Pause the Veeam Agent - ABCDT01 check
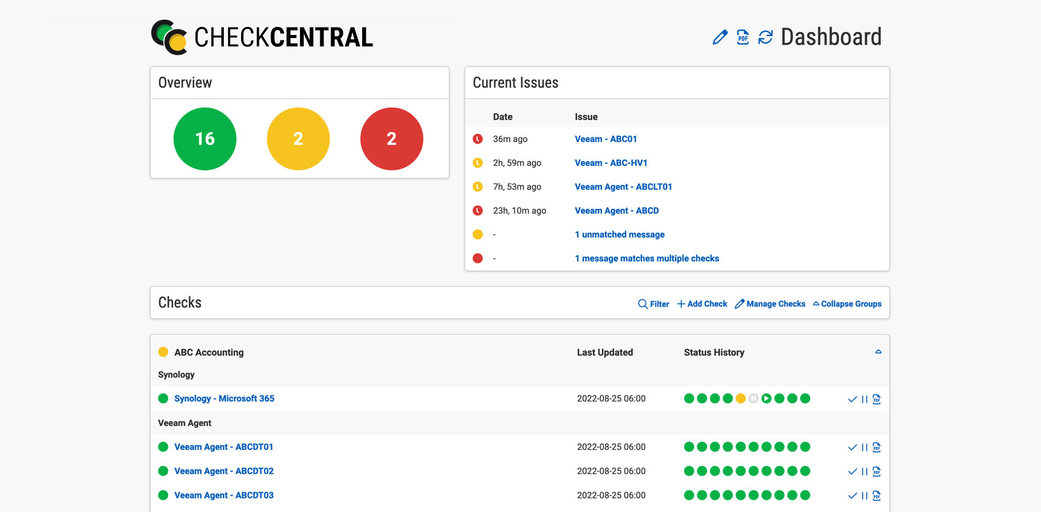The width and height of the screenshot is (1041, 512). click(x=865, y=448)
